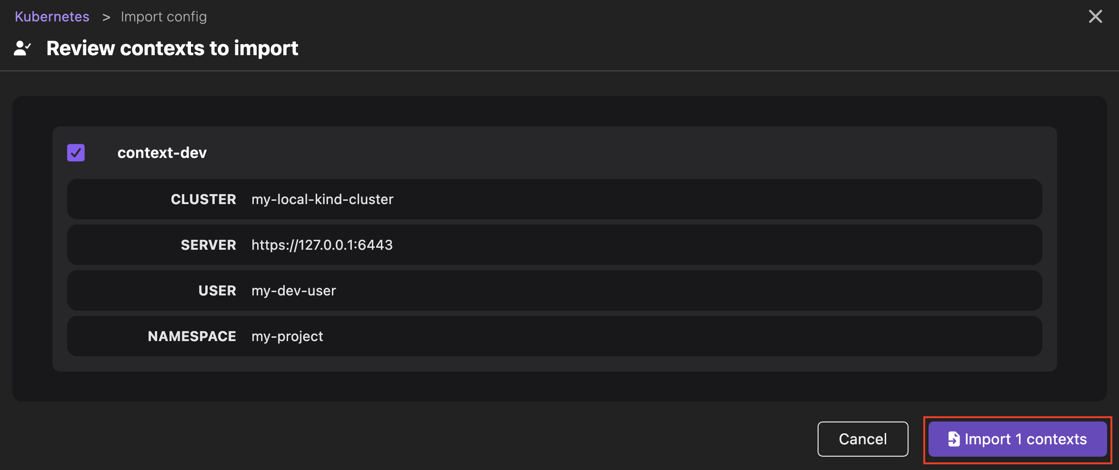Toggle selection of context-dev context

click(x=75, y=152)
